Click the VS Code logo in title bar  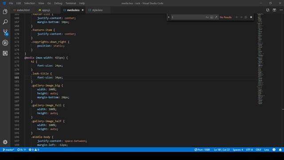4,3
